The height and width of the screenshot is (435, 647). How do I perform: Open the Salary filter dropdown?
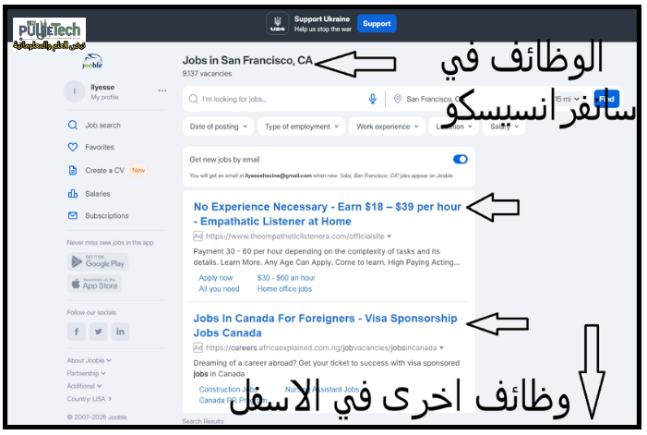(x=504, y=127)
